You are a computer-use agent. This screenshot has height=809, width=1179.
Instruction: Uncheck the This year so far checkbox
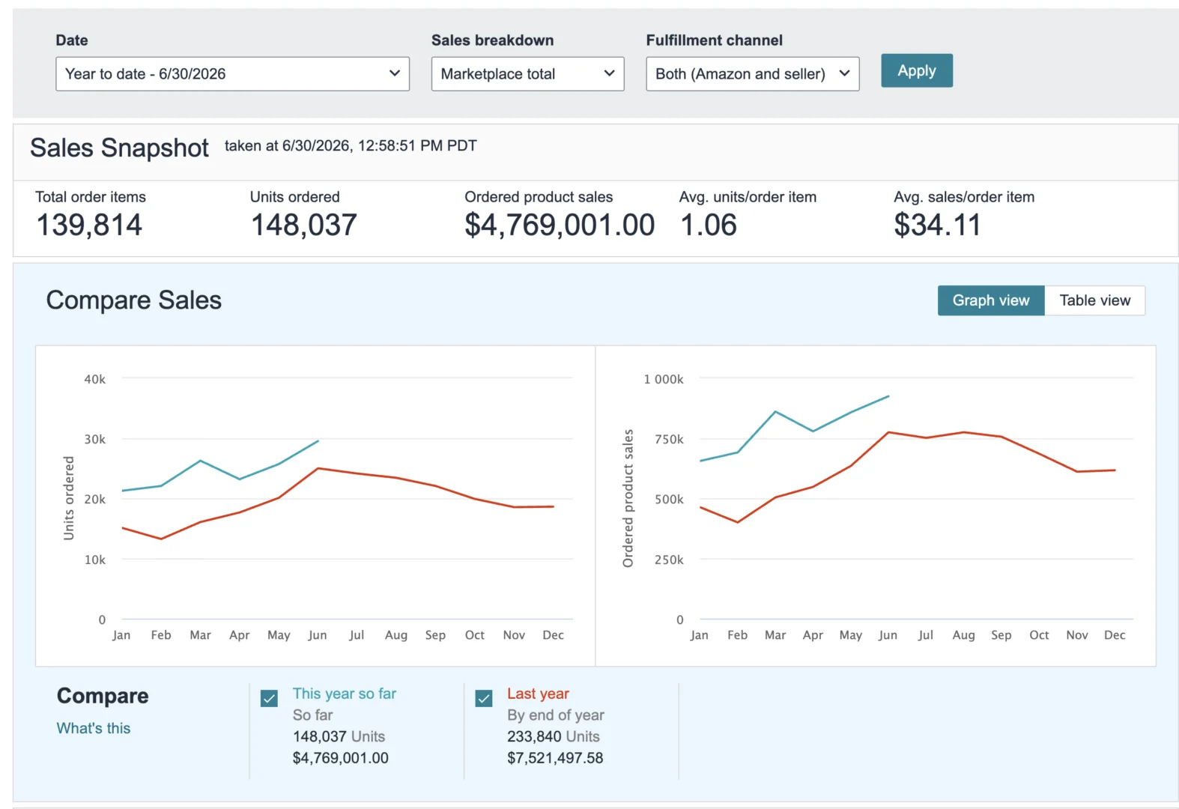[269, 698]
